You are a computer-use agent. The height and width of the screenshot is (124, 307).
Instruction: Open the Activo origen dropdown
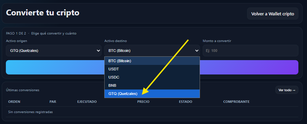54,51
